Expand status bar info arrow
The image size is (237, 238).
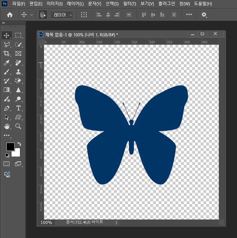pos(116,223)
